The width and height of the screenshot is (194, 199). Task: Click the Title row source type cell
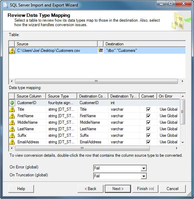[61, 109]
